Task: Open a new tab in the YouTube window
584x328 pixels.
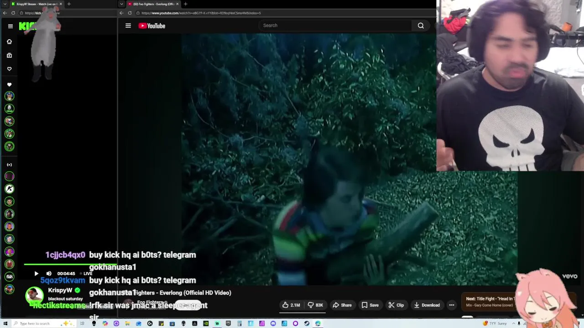Action: [x=185, y=4]
